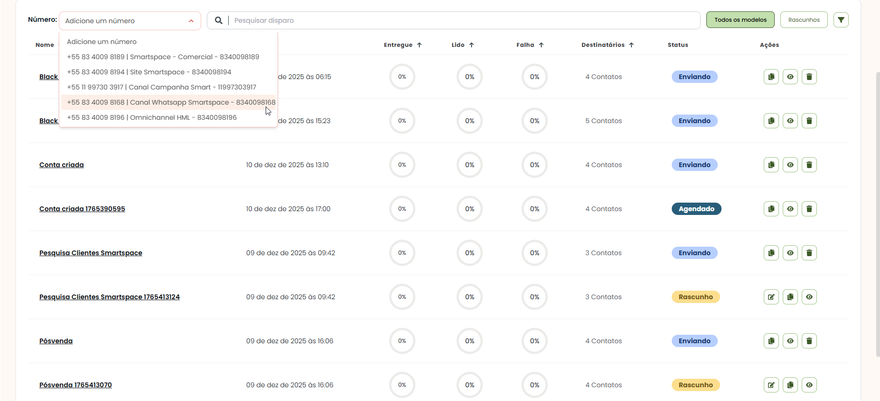The height and width of the screenshot is (401, 880).
Task: Edit Pesquisa Clientes Smartspace 1765413124 draft
Action: pos(771,297)
